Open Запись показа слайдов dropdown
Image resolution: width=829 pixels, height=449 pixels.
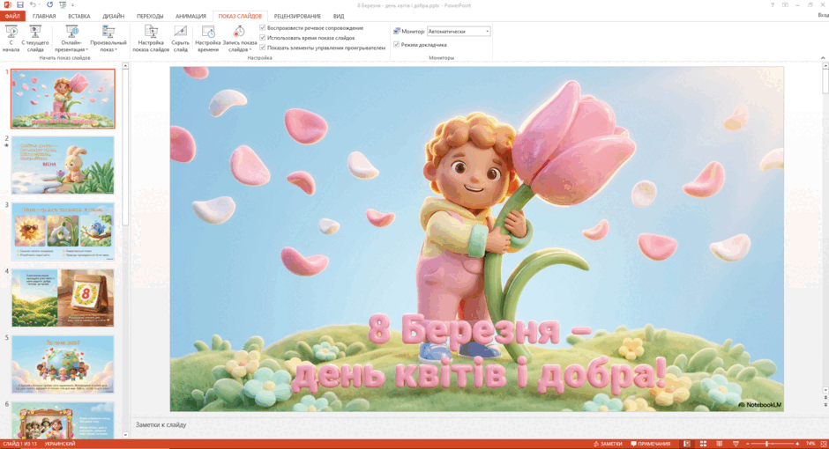(240, 39)
